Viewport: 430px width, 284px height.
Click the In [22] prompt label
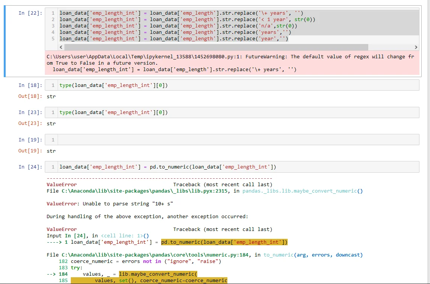pos(30,13)
